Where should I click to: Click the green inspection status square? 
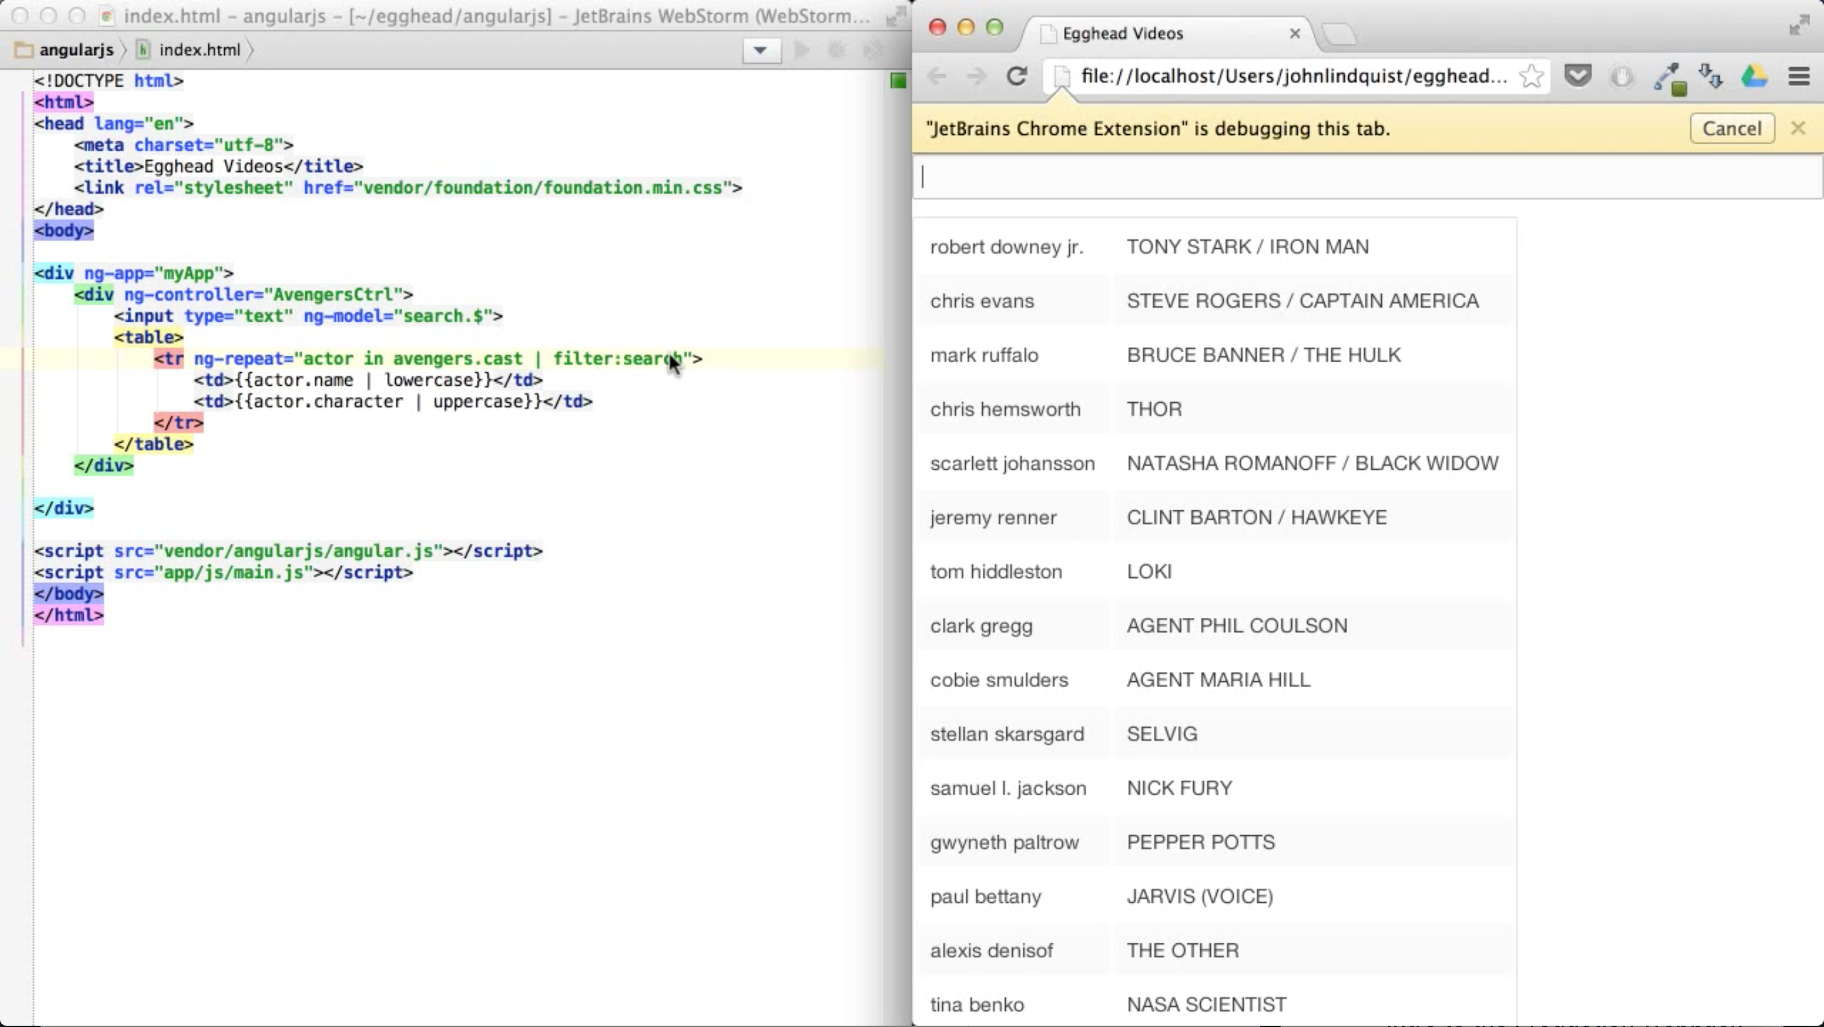click(898, 80)
